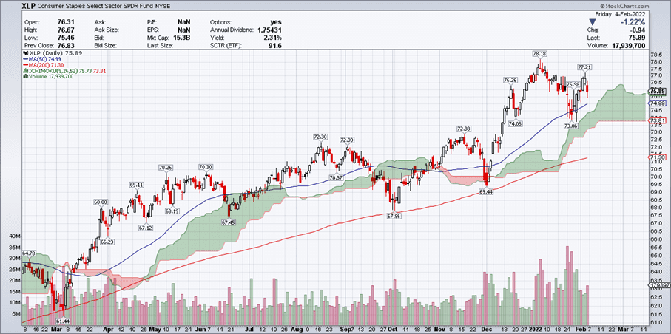
Task: Click the 72.88 high price label
Action: [x=464, y=129]
